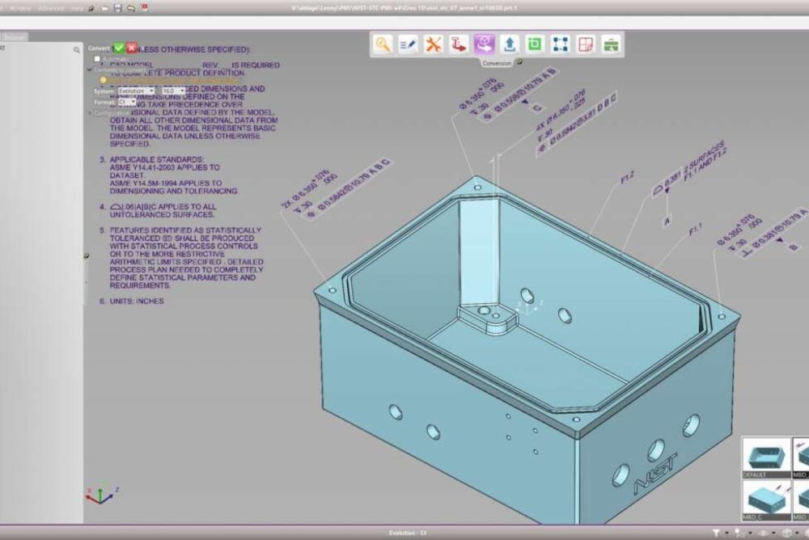
Task: Click the blue upload export icon
Action: coord(509,44)
